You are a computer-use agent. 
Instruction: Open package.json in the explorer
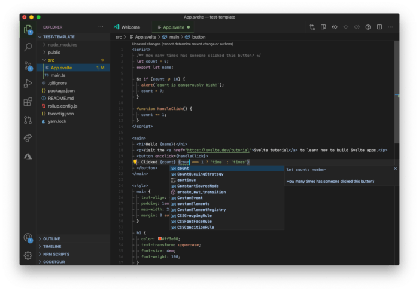pyautogui.click(x=61, y=90)
